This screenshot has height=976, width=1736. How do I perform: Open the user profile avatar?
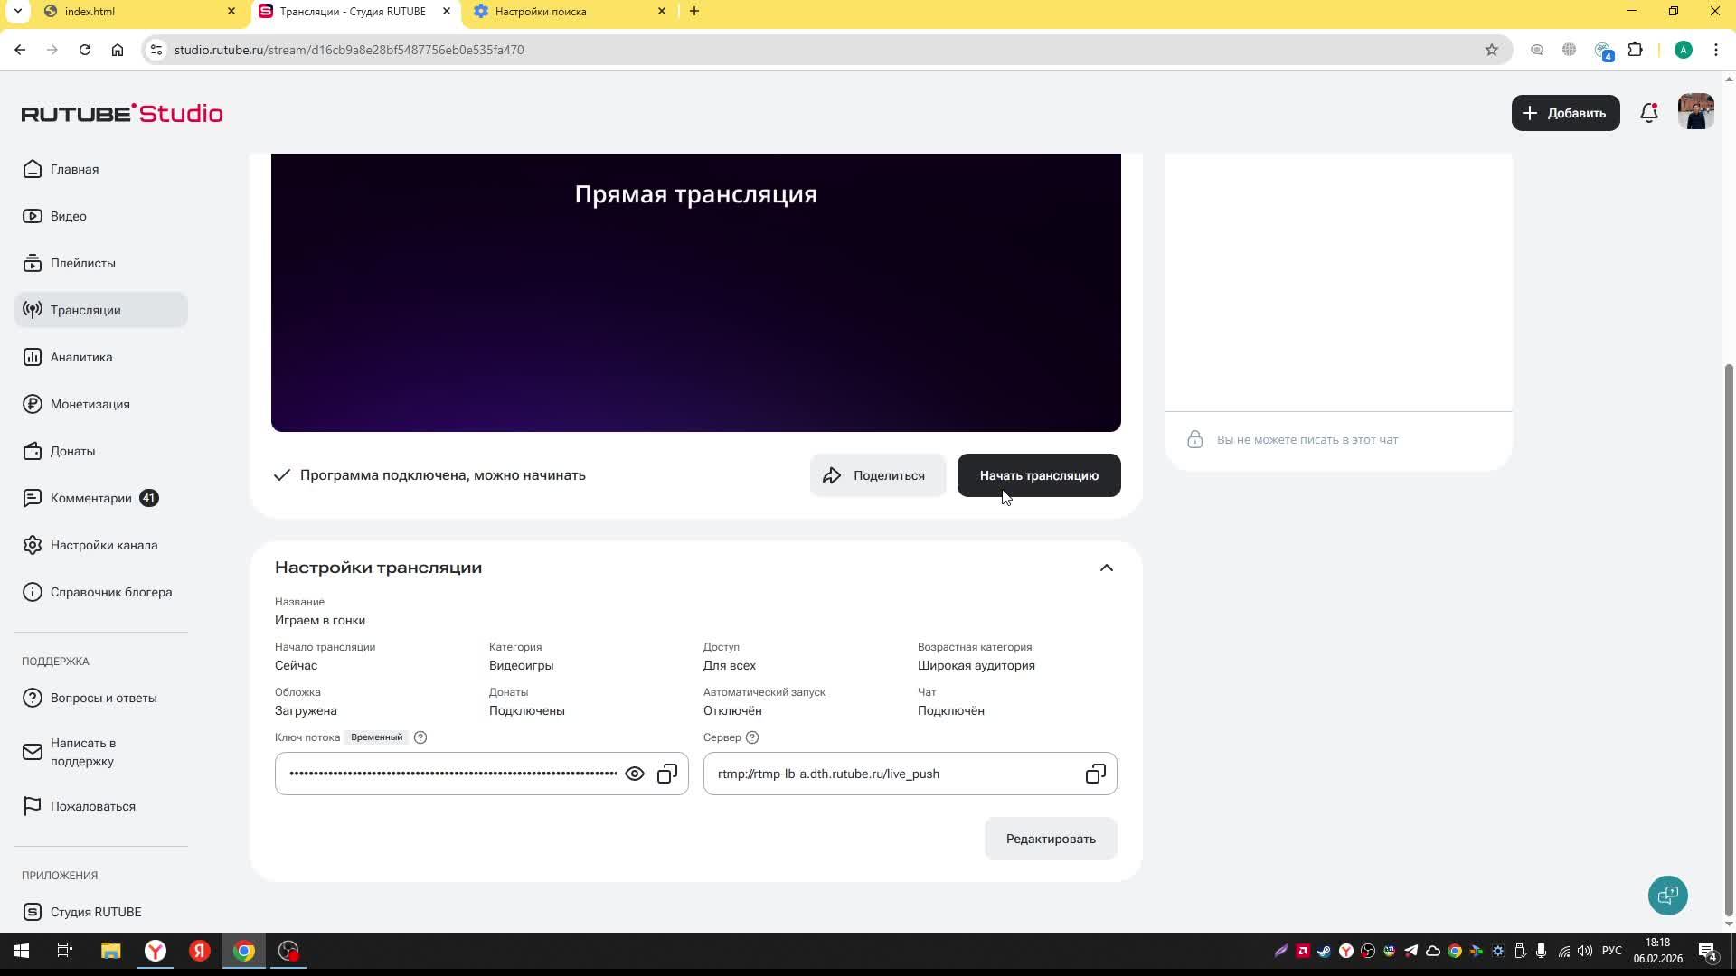point(1695,113)
